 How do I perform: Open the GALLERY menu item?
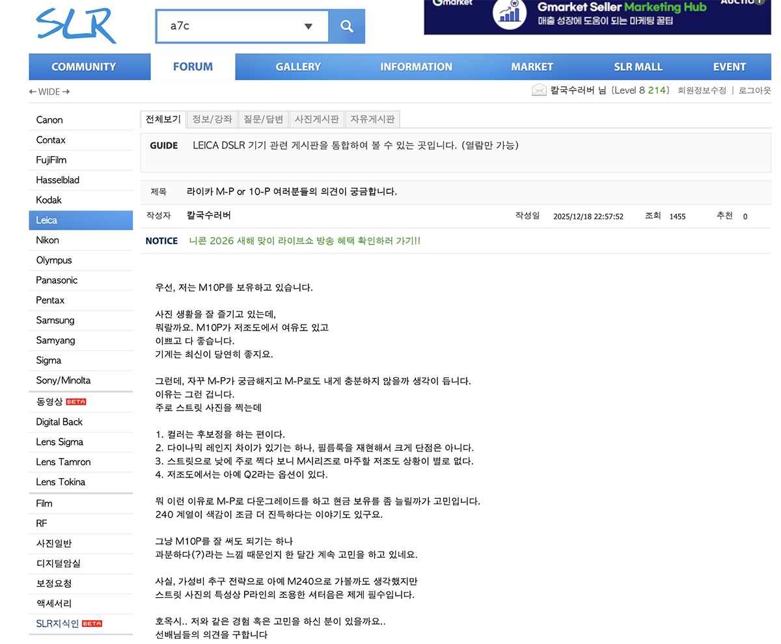click(x=298, y=66)
